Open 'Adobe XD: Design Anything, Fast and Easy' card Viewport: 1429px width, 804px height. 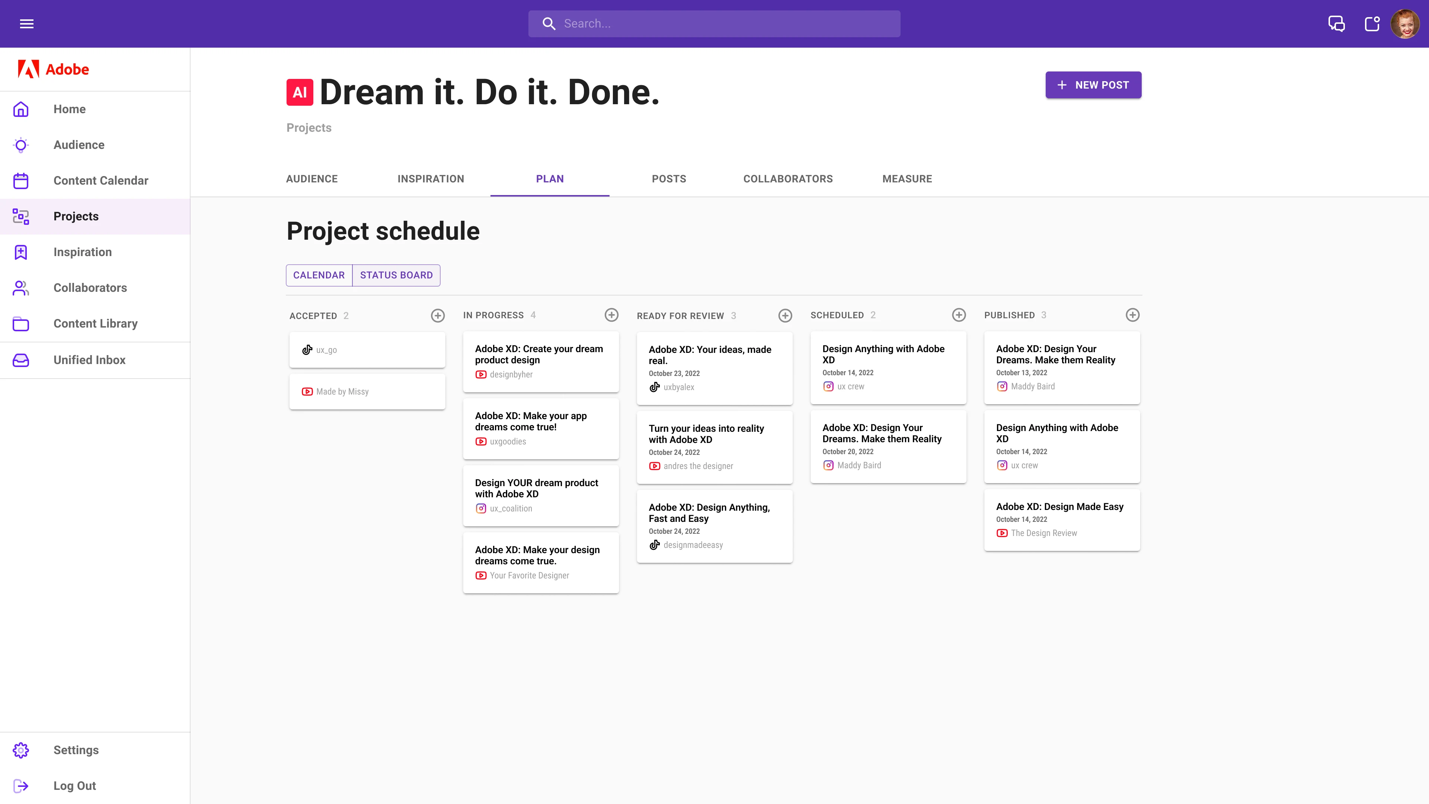coord(714,527)
